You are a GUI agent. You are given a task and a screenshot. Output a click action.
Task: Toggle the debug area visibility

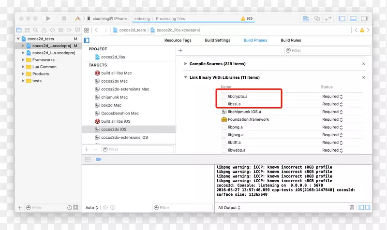(x=353, y=19)
